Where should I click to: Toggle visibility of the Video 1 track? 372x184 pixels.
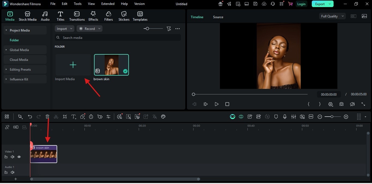(x=19, y=157)
